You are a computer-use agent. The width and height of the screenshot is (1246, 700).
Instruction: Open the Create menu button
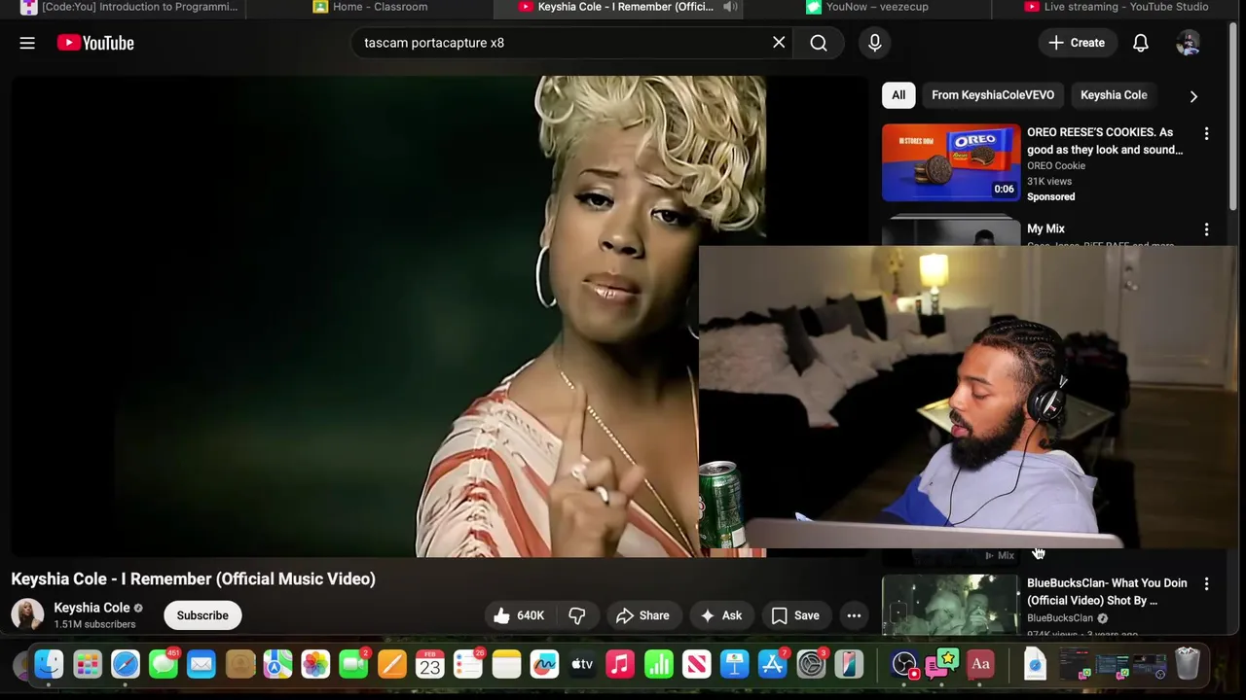pyautogui.click(x=1077, y=43)
